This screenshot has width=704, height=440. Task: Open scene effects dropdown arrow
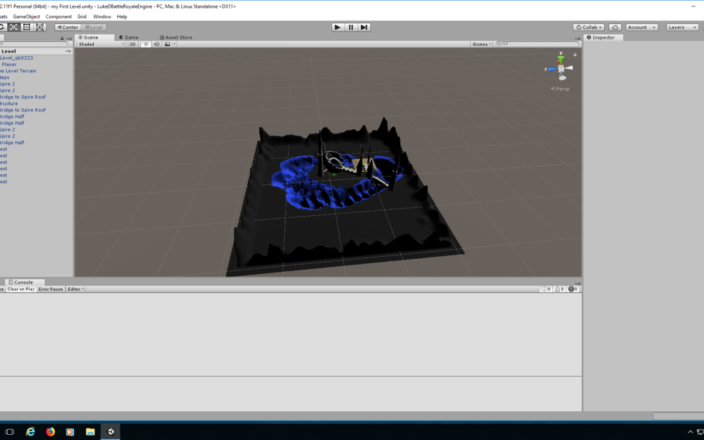[x=175, y=44]
